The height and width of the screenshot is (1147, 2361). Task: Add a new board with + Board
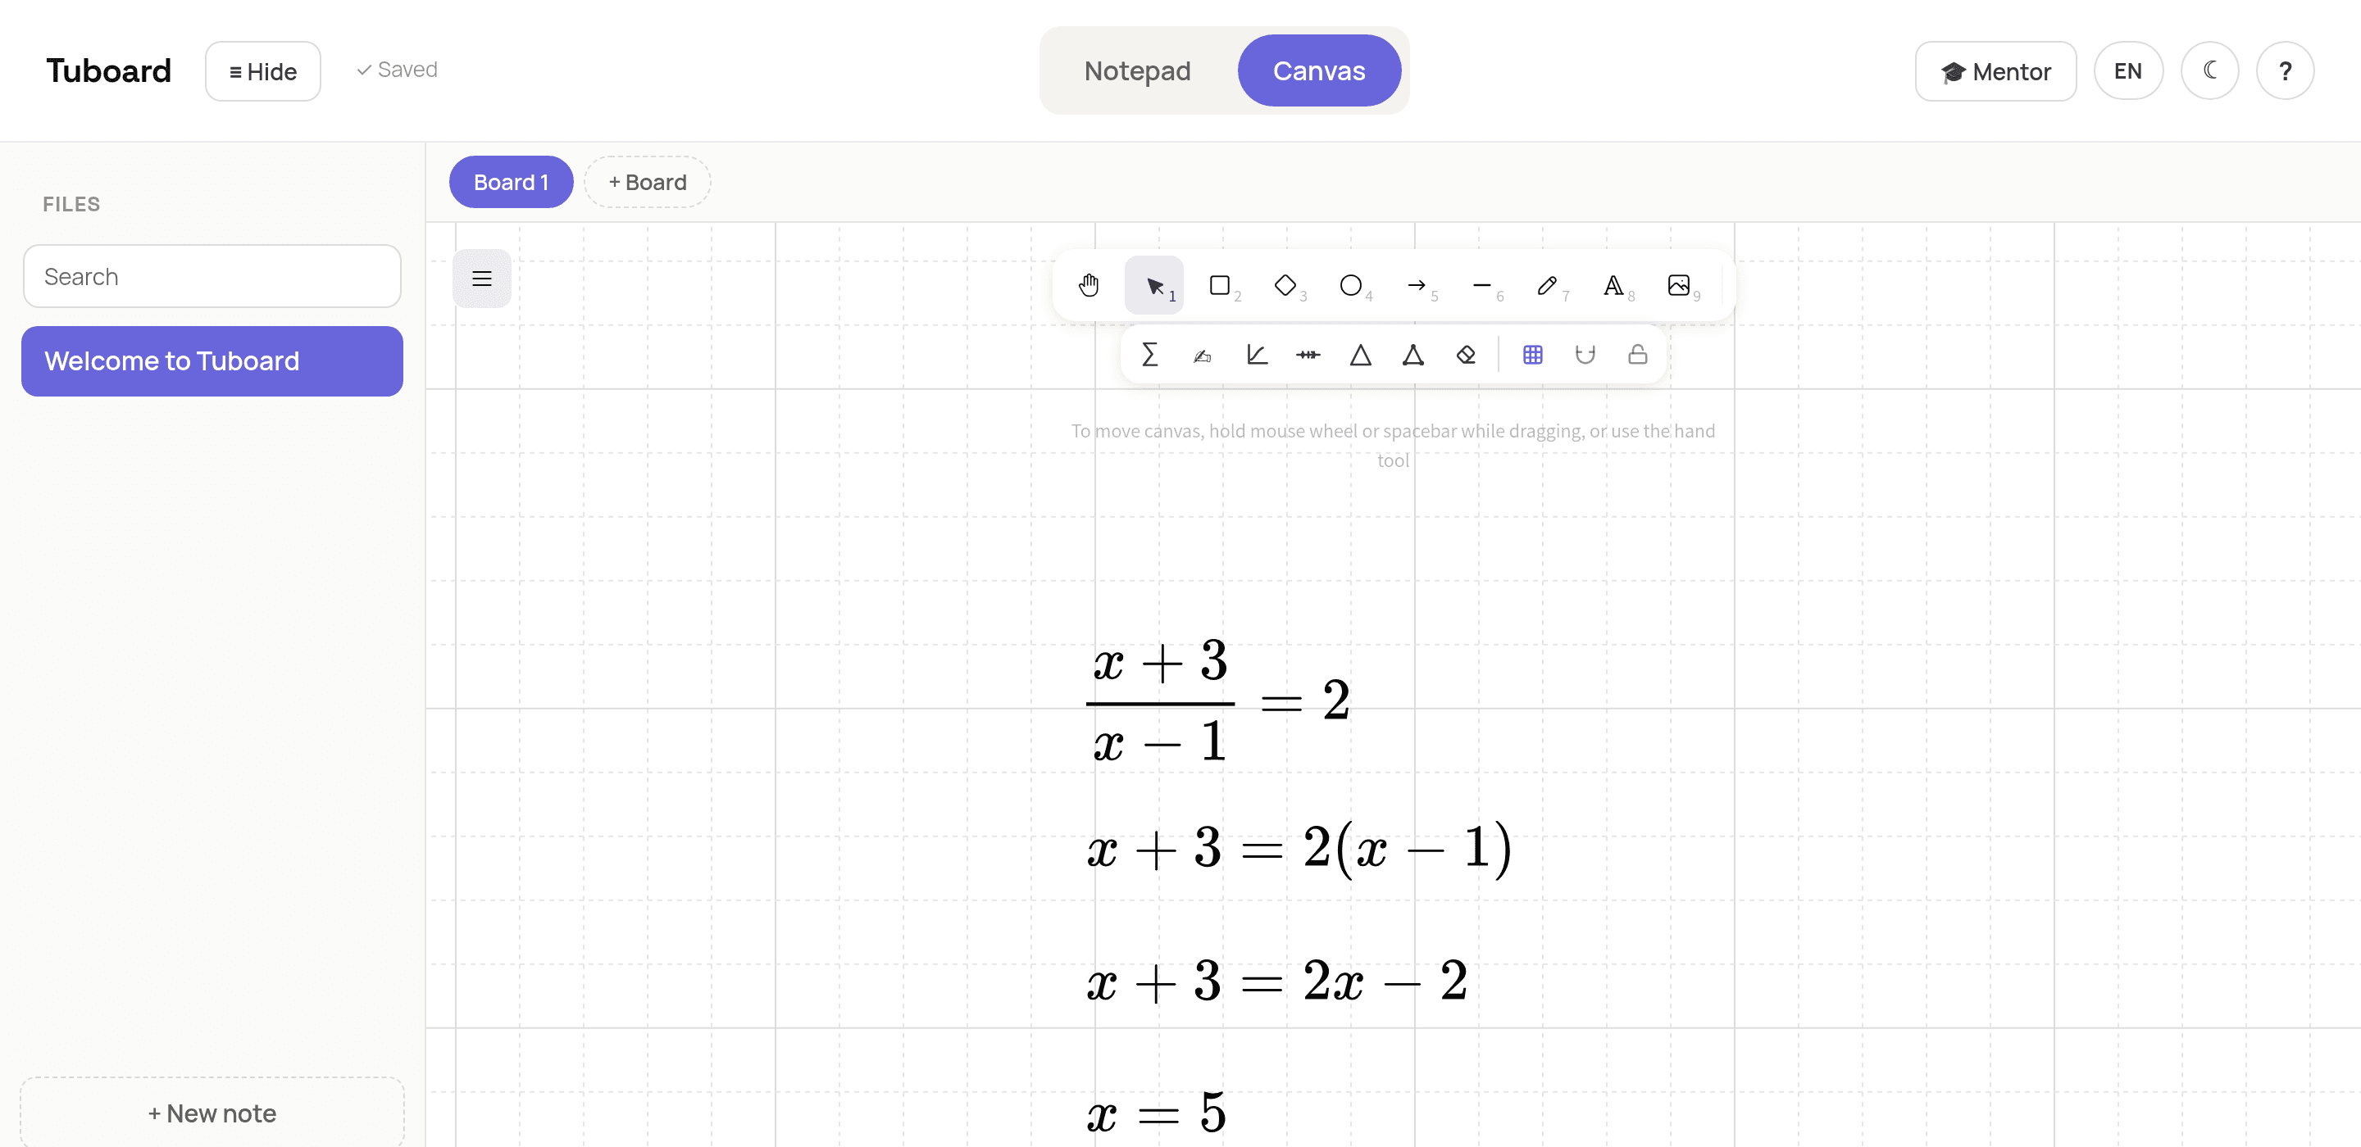(647, 181)
